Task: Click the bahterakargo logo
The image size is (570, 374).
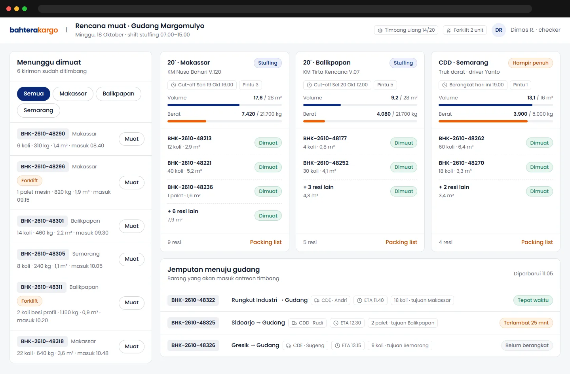Action: 34,30
